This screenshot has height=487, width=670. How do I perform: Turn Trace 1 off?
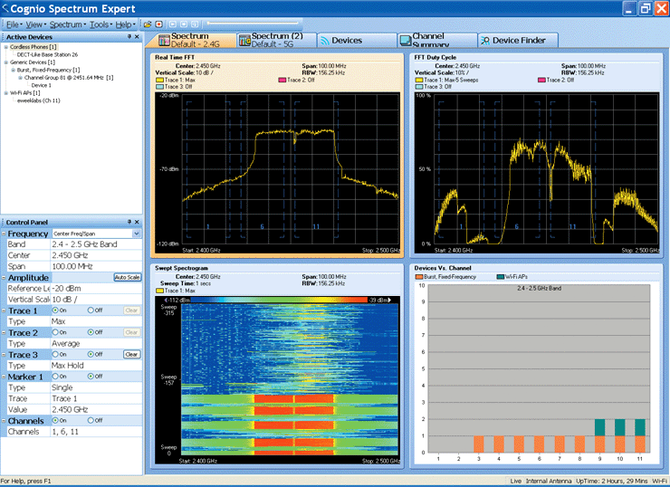click(91, 310)
